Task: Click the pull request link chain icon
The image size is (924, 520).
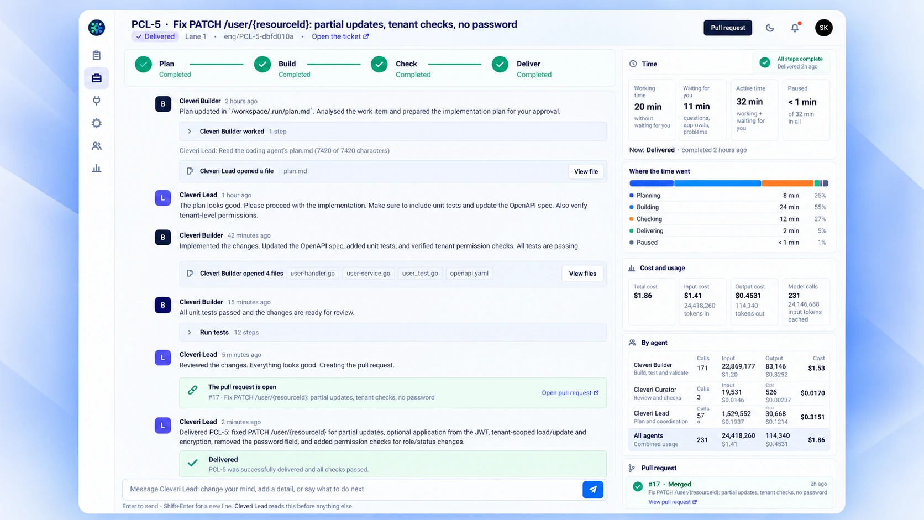Action: tap(192, 390)
